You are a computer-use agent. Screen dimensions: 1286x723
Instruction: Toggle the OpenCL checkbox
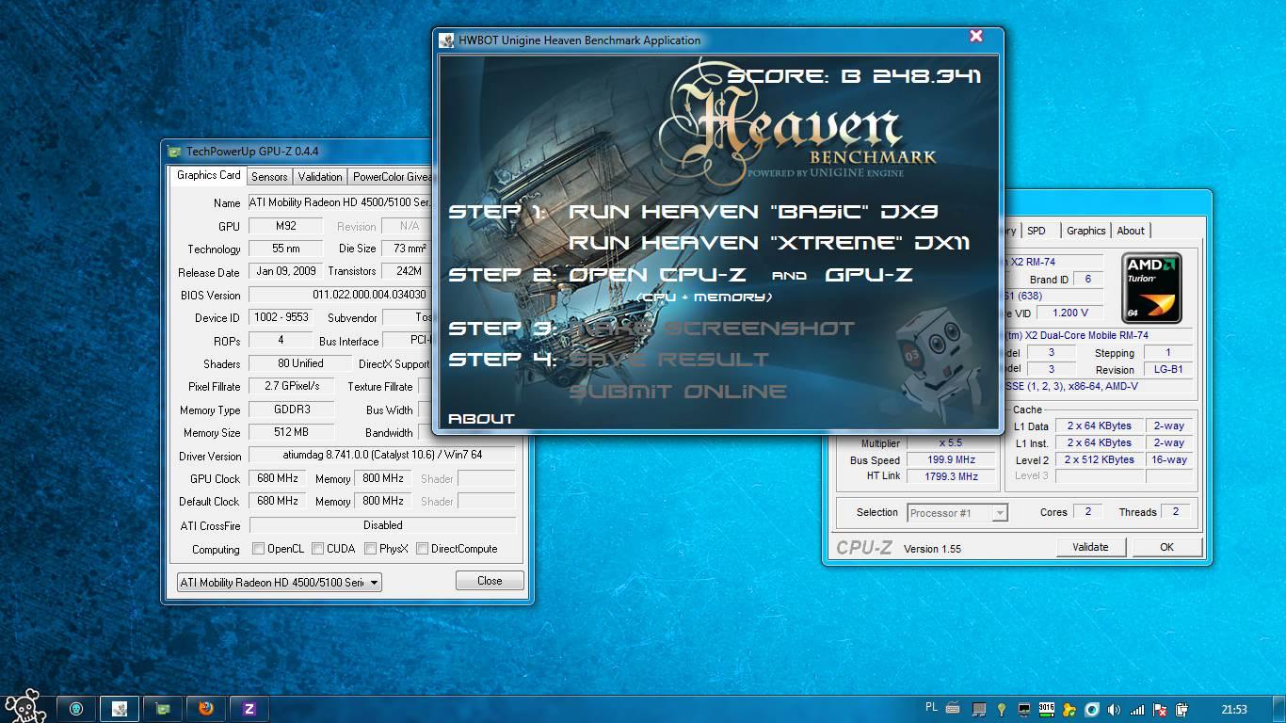click(x=258, y=549)
